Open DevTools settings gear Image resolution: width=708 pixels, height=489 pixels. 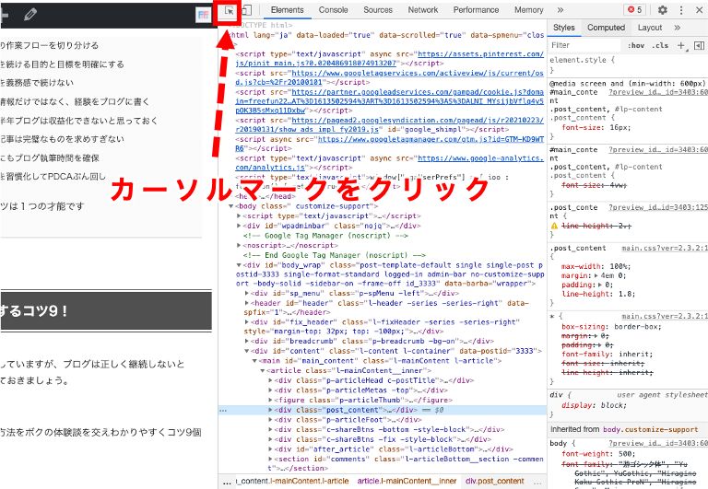(663, 10)
